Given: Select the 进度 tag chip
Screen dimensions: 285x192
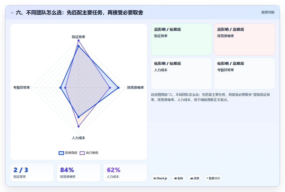Looking at the screenshot, I should [195, 178].
